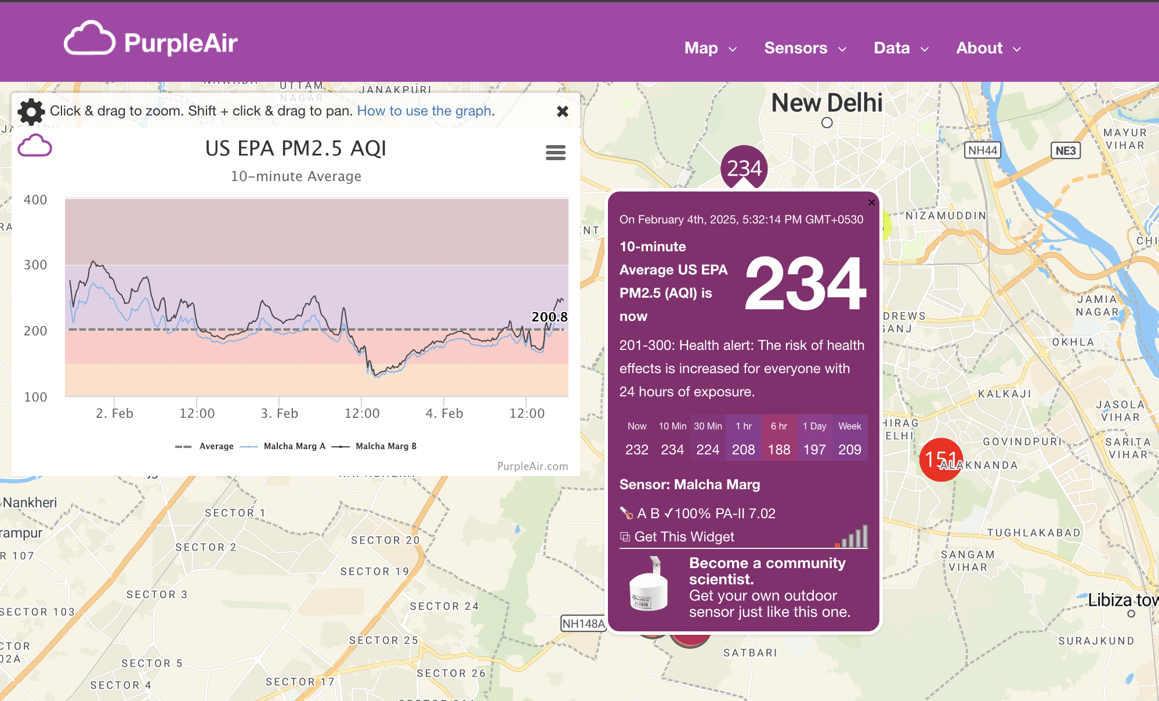Screen dimensions: 1159x701
Task: Click outdoor sensor product image
Action: (x=649, y=585)
